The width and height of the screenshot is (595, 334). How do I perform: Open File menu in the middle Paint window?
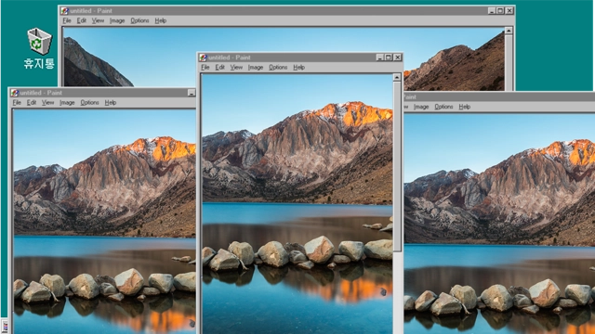205,67
